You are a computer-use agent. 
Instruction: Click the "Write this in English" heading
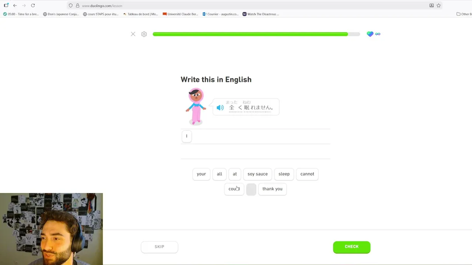pos(216,79)
